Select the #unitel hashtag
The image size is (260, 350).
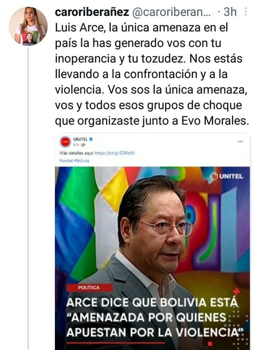[x=66, y=161]
